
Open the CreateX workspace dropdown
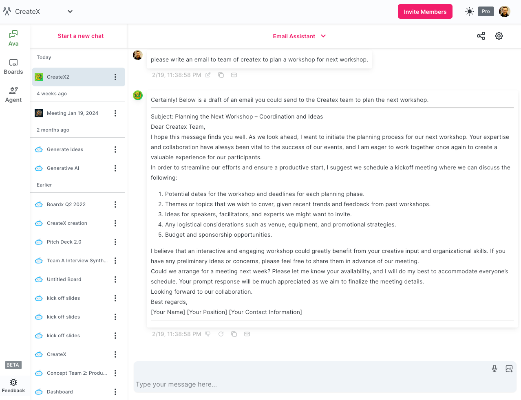point(70,11)
